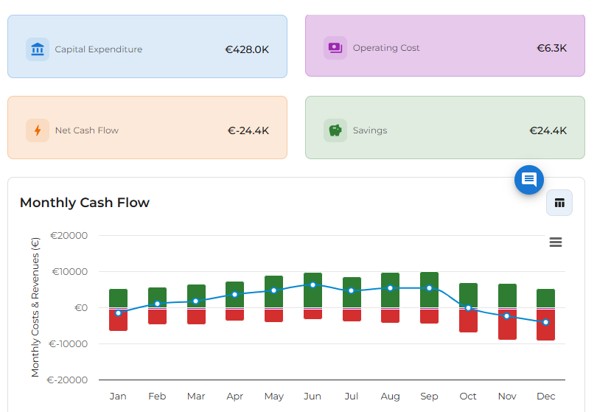Screen dimensions: 597x412
Task: Click the Net Cash Flow lightning icon
Action: (x=37, y=130)
